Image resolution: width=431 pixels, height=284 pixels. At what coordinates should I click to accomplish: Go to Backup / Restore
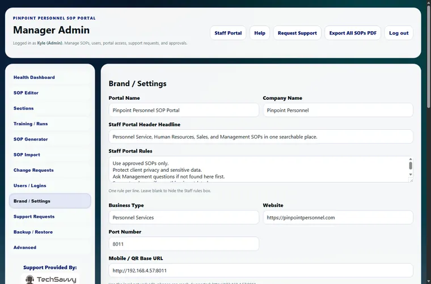click(50, 232)
